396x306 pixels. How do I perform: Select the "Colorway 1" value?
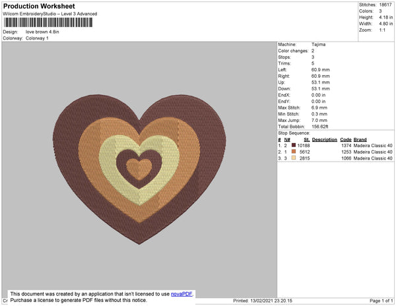pos(37,38)
